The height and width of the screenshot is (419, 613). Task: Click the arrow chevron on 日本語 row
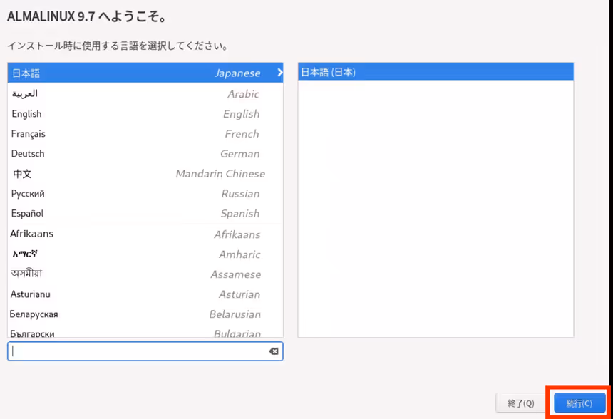click(x=279, y=72)
